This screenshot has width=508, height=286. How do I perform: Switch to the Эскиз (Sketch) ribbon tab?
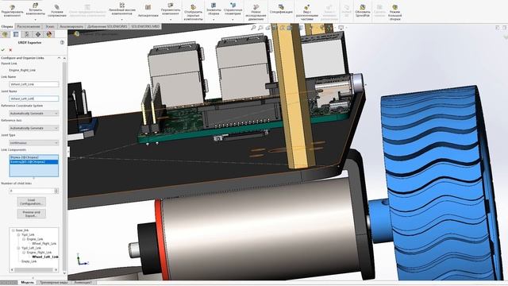50,26
